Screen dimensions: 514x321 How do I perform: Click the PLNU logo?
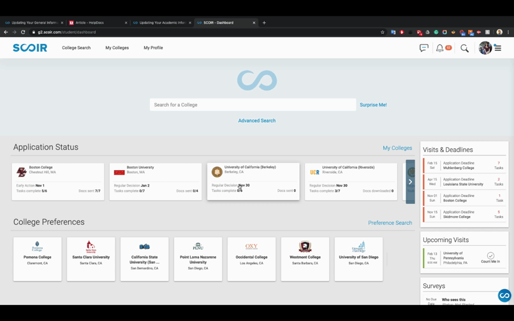(198, 246)
